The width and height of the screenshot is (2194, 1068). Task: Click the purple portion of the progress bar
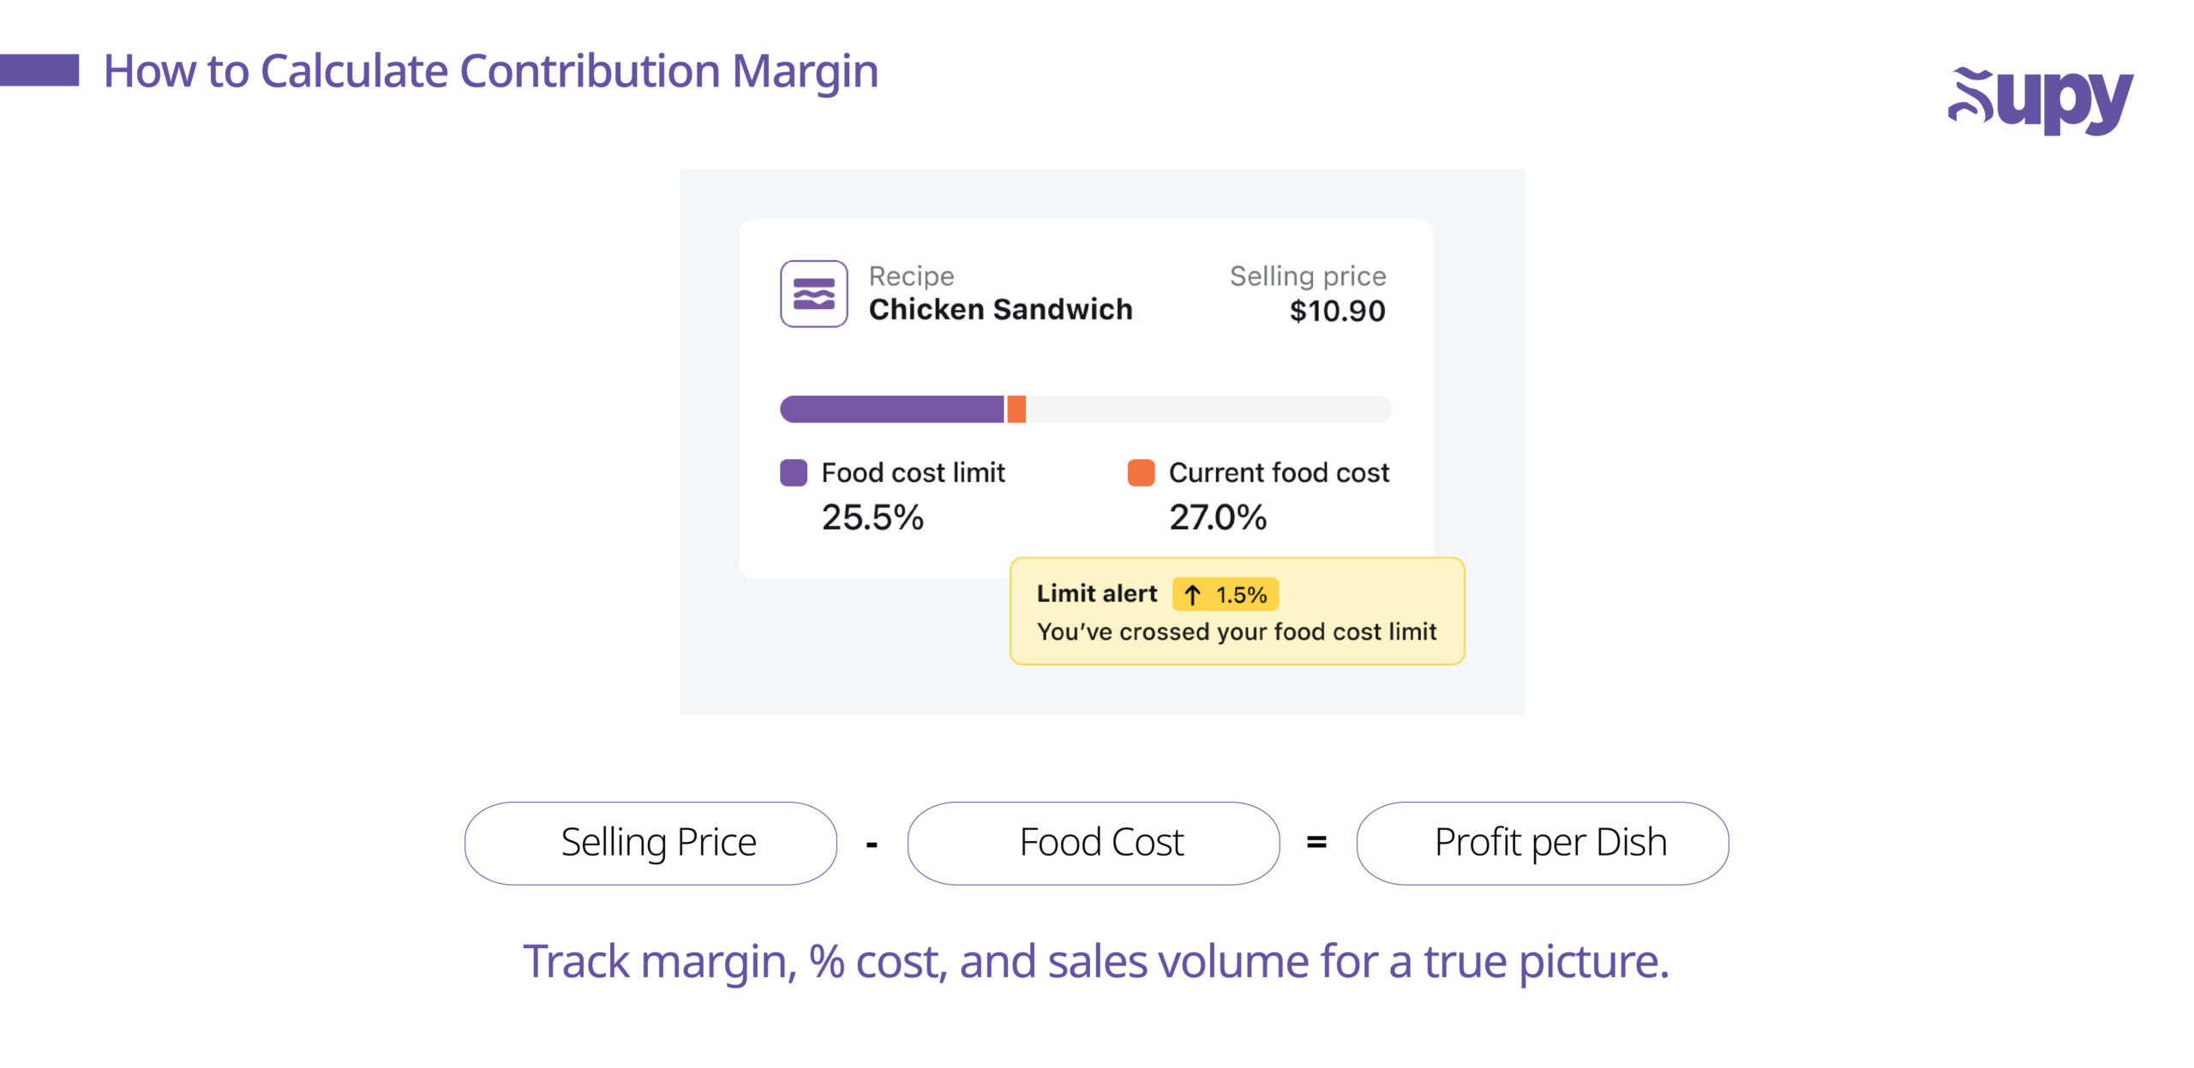click(x=891, y=409)
